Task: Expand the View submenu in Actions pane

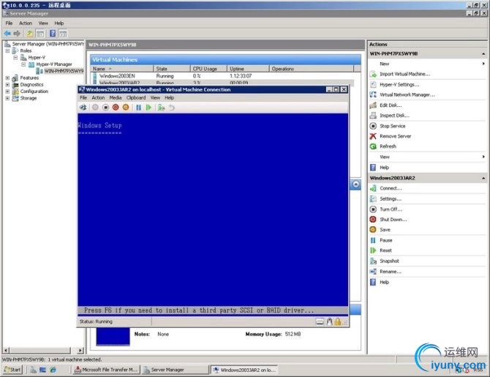Action: point(483,157)
